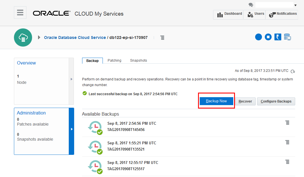Open the Notifications page
The image size is (304, 177).
click(x=282, y=14)
